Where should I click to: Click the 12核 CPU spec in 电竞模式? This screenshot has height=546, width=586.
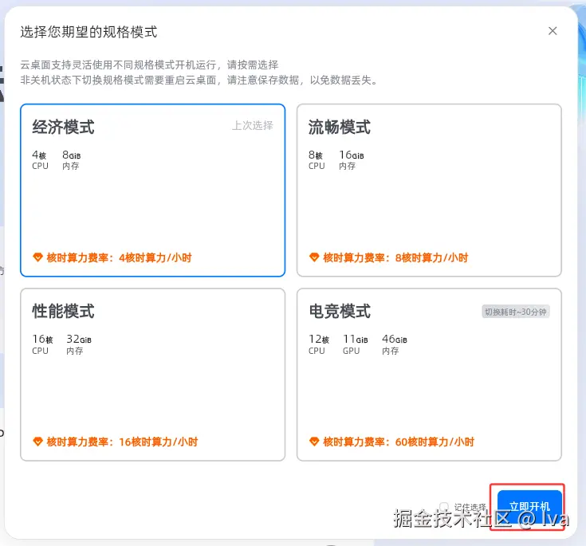[319, 344]
